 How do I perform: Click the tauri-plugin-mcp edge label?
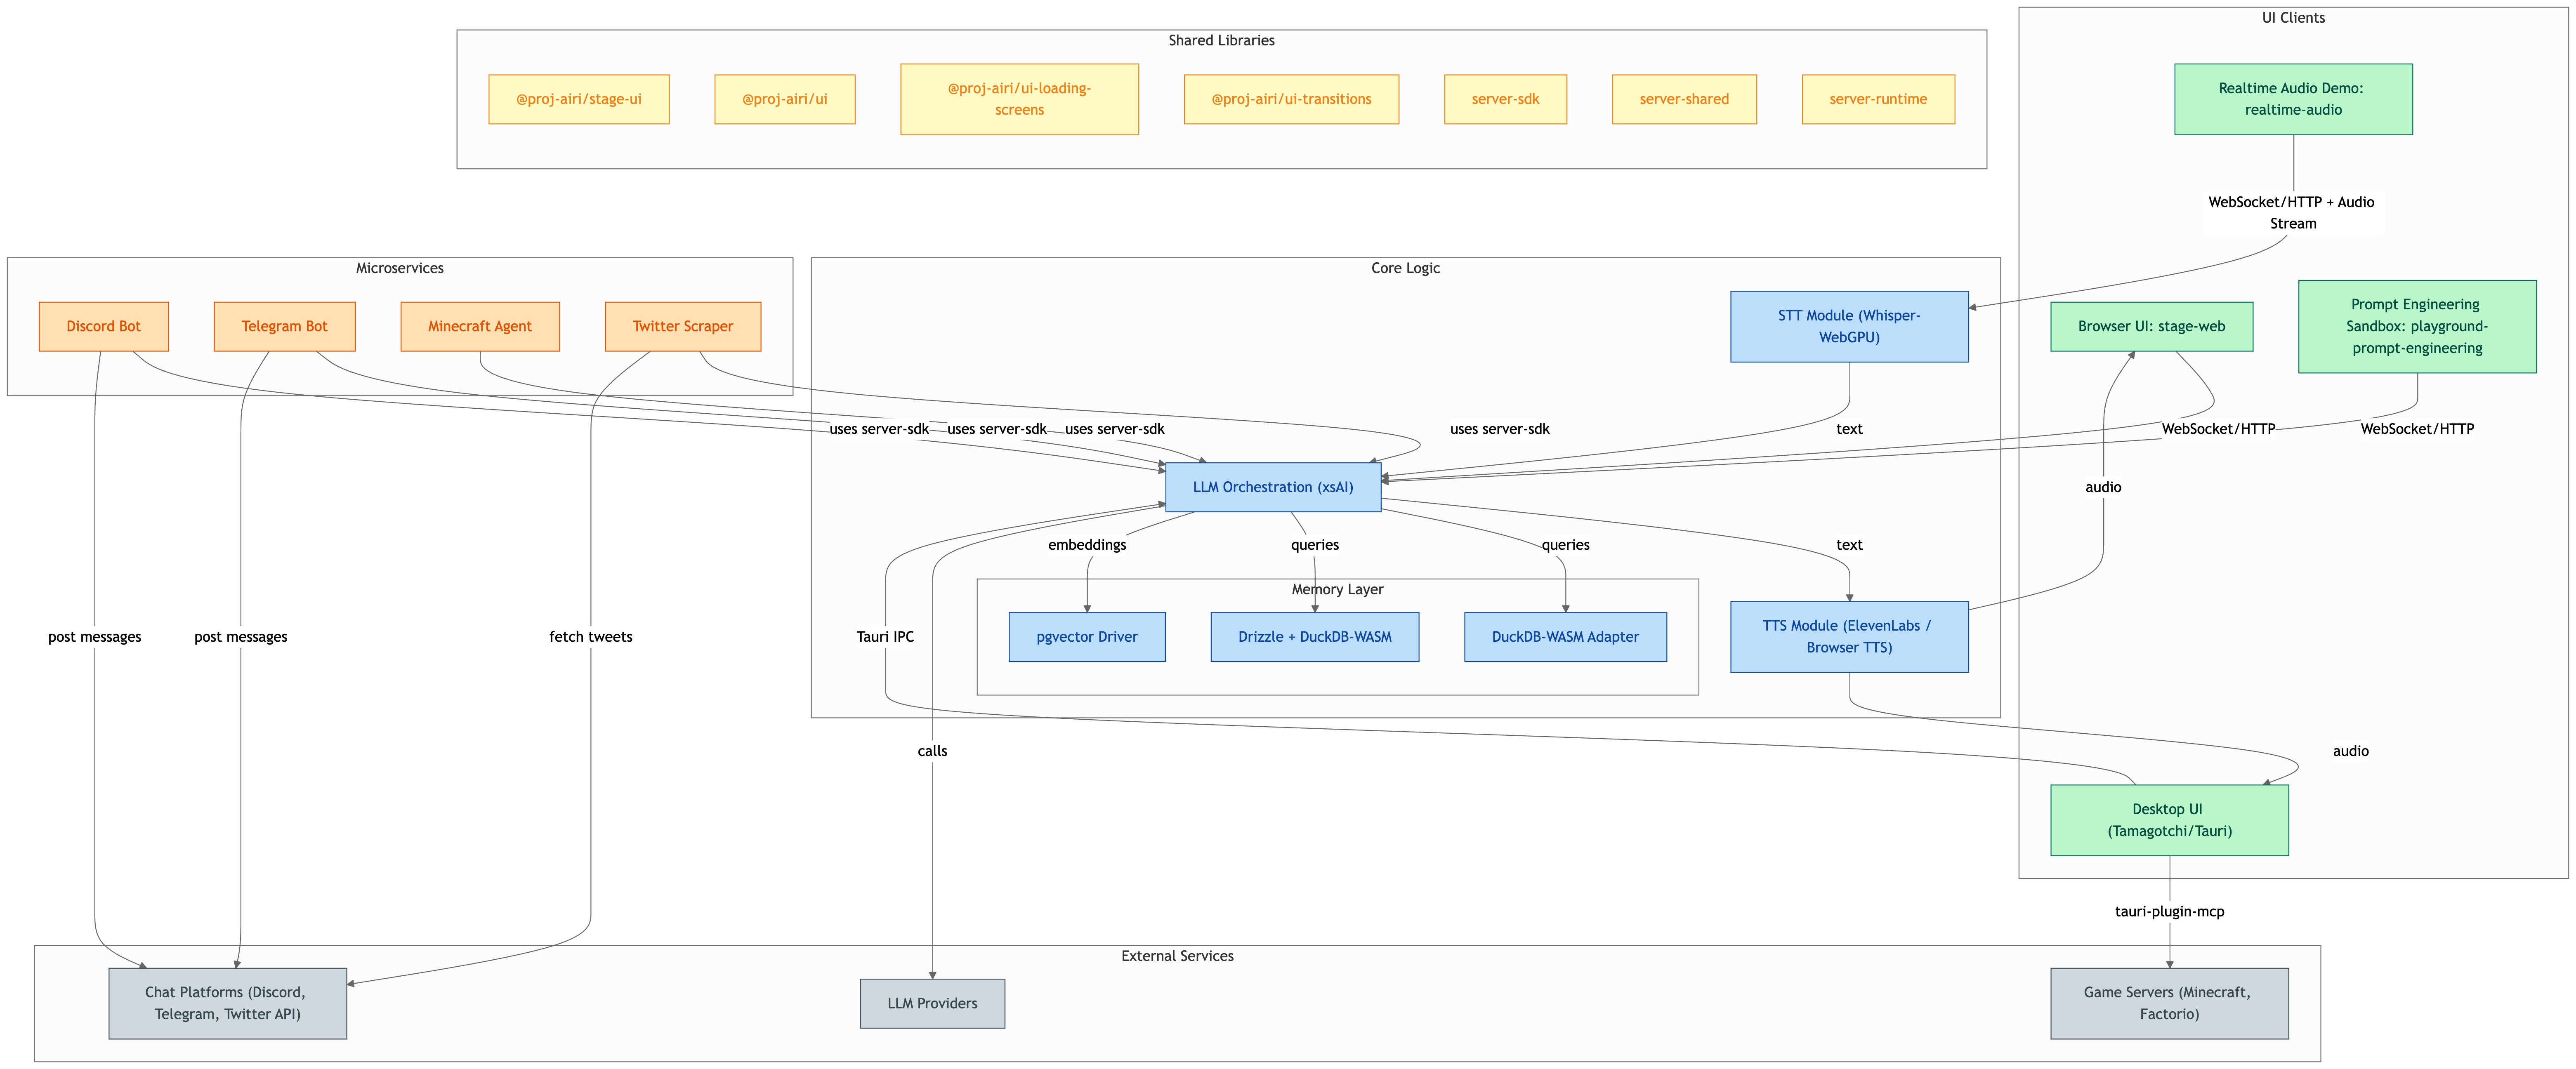(x=2169, y=911)
